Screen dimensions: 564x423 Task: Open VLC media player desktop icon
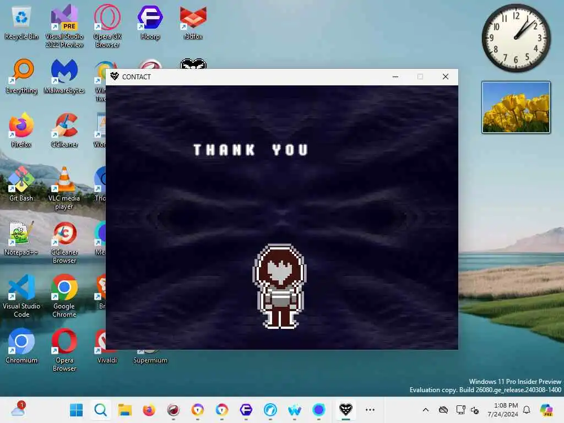point(64,188)
